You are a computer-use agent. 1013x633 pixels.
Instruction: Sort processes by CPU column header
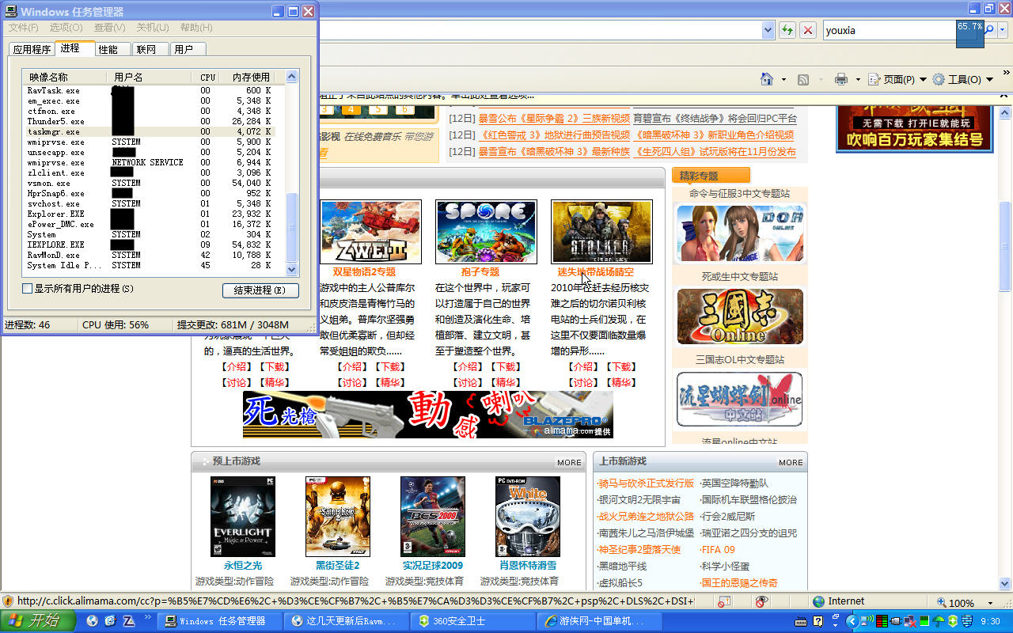click(x=206, y=77)
